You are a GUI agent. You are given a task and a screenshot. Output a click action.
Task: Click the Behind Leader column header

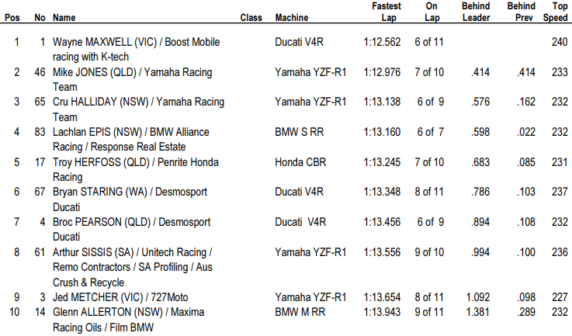point(476,12)
